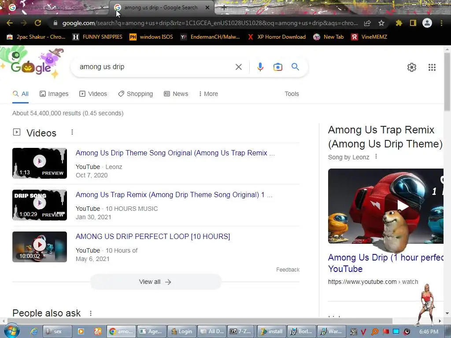Launch Internet Explorer from taskbar

click(33, 331)
